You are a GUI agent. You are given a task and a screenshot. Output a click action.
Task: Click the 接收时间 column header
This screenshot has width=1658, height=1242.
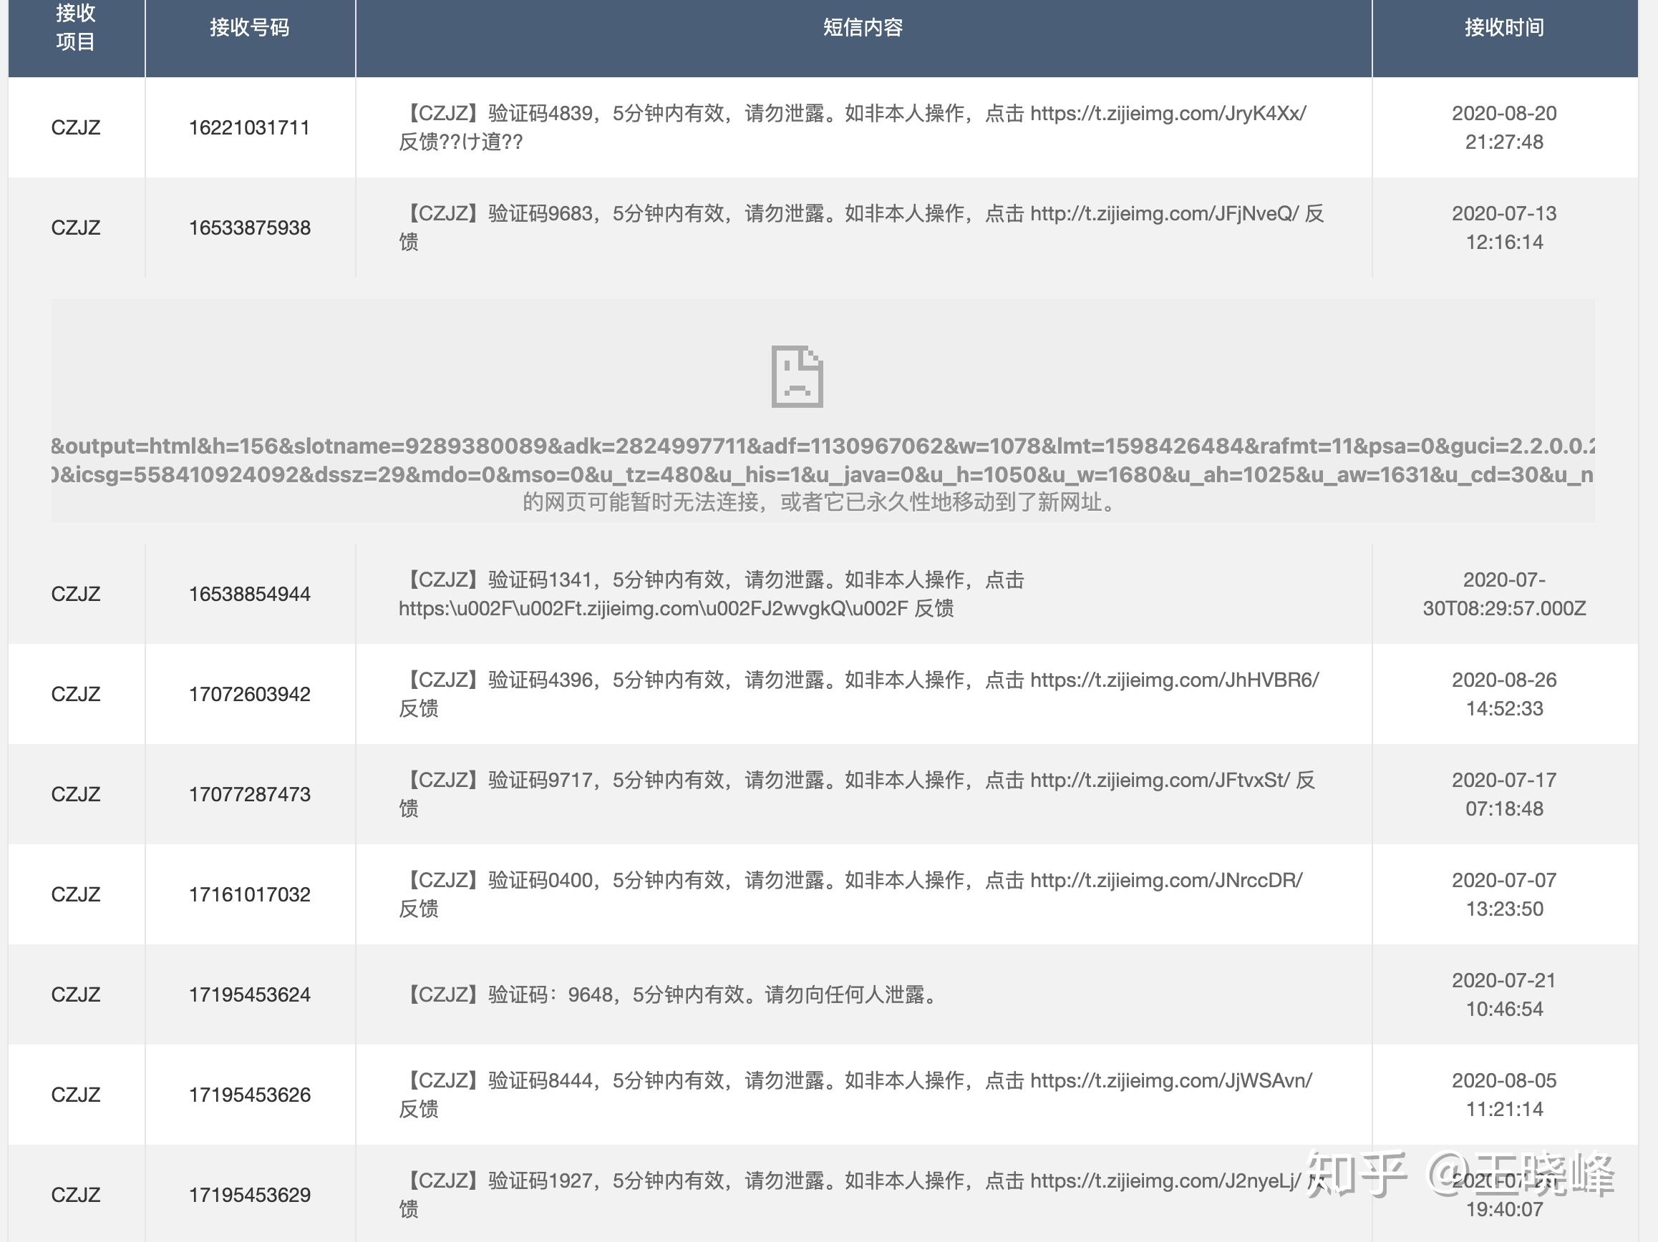coord(1504,28)
